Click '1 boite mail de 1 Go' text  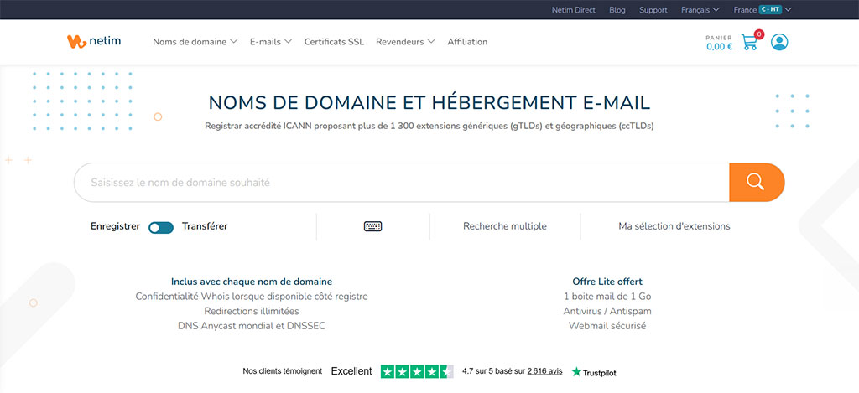click(607, 296)
